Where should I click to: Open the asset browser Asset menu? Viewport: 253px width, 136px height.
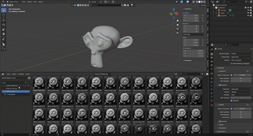tap(28, 74)
